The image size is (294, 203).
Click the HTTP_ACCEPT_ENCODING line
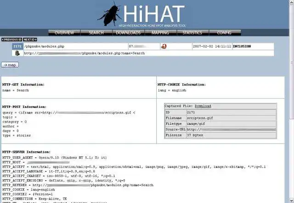click(x=64, y=181)
